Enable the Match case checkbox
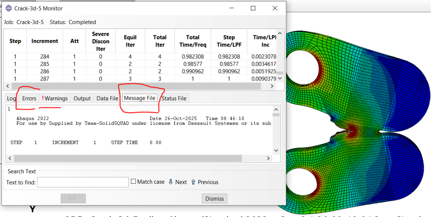Viewport: 431px width, 217px height. pos(133,182)
